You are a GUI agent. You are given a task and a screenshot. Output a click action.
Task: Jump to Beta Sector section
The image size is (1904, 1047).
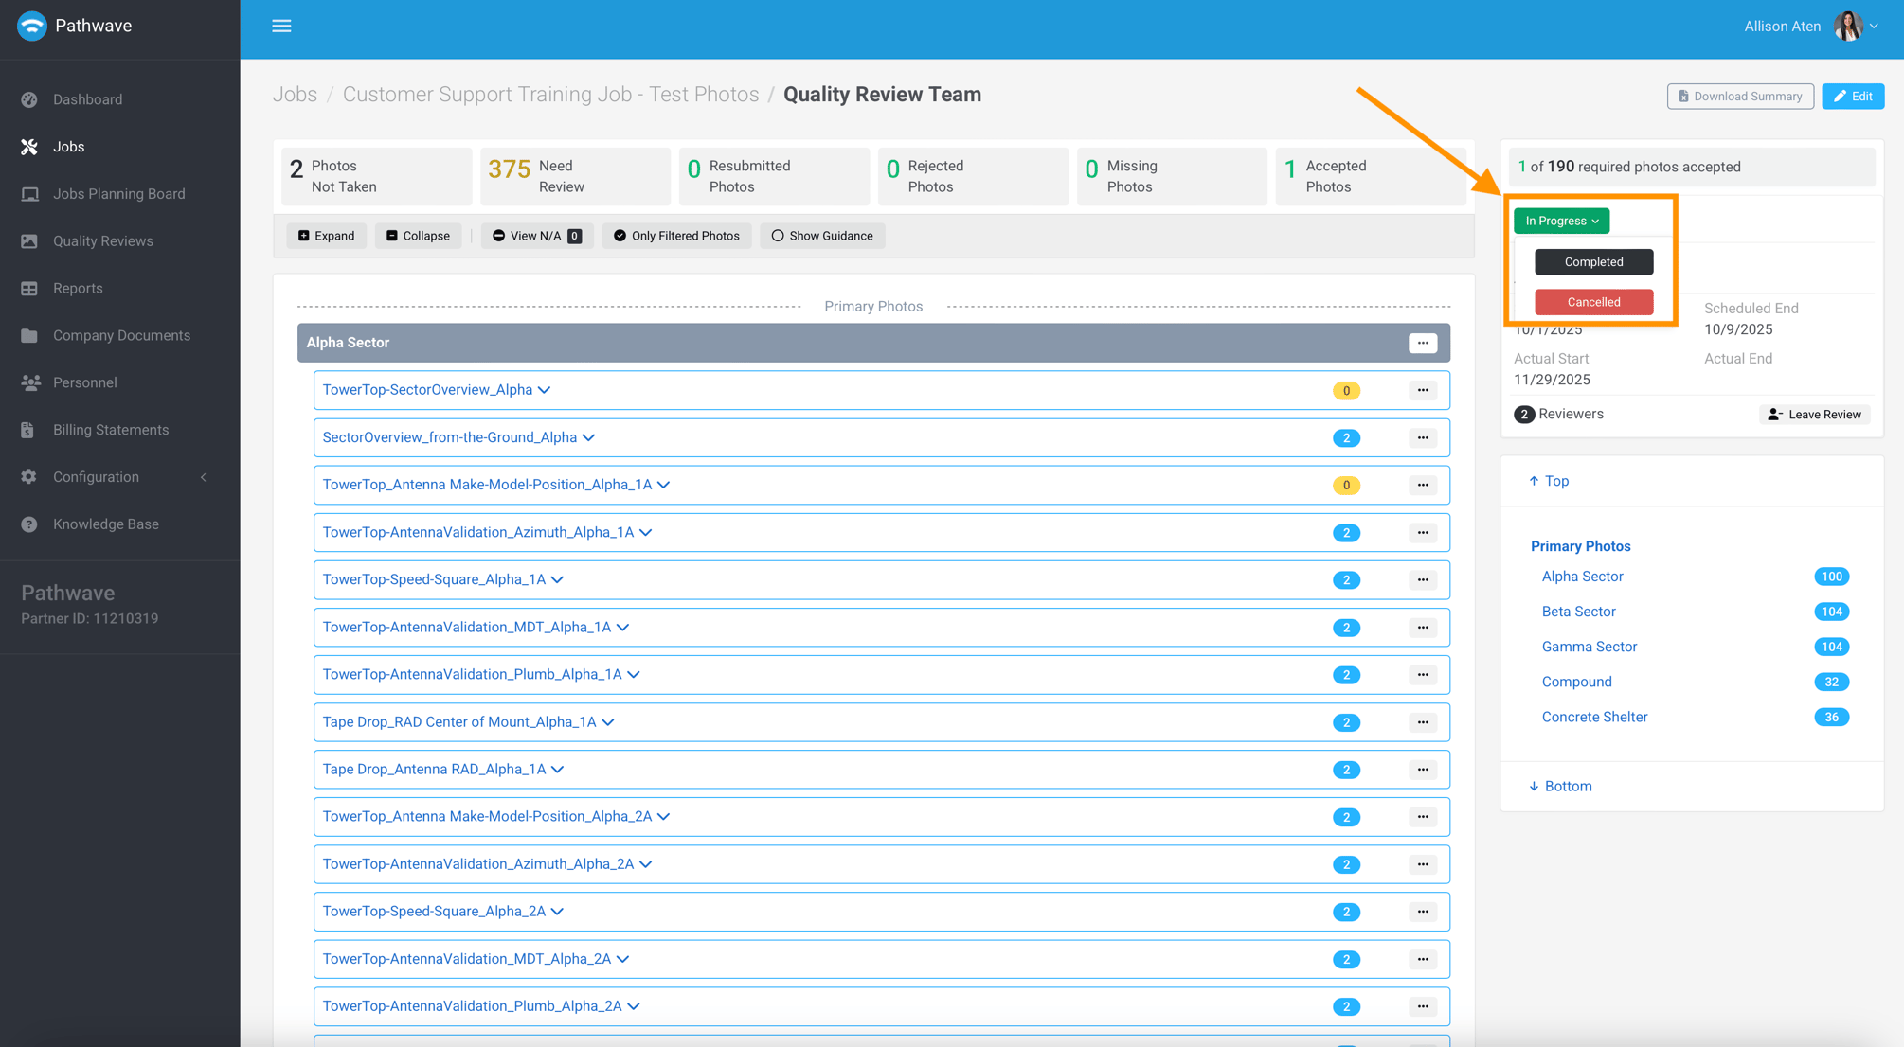[x=1578, y=612]
